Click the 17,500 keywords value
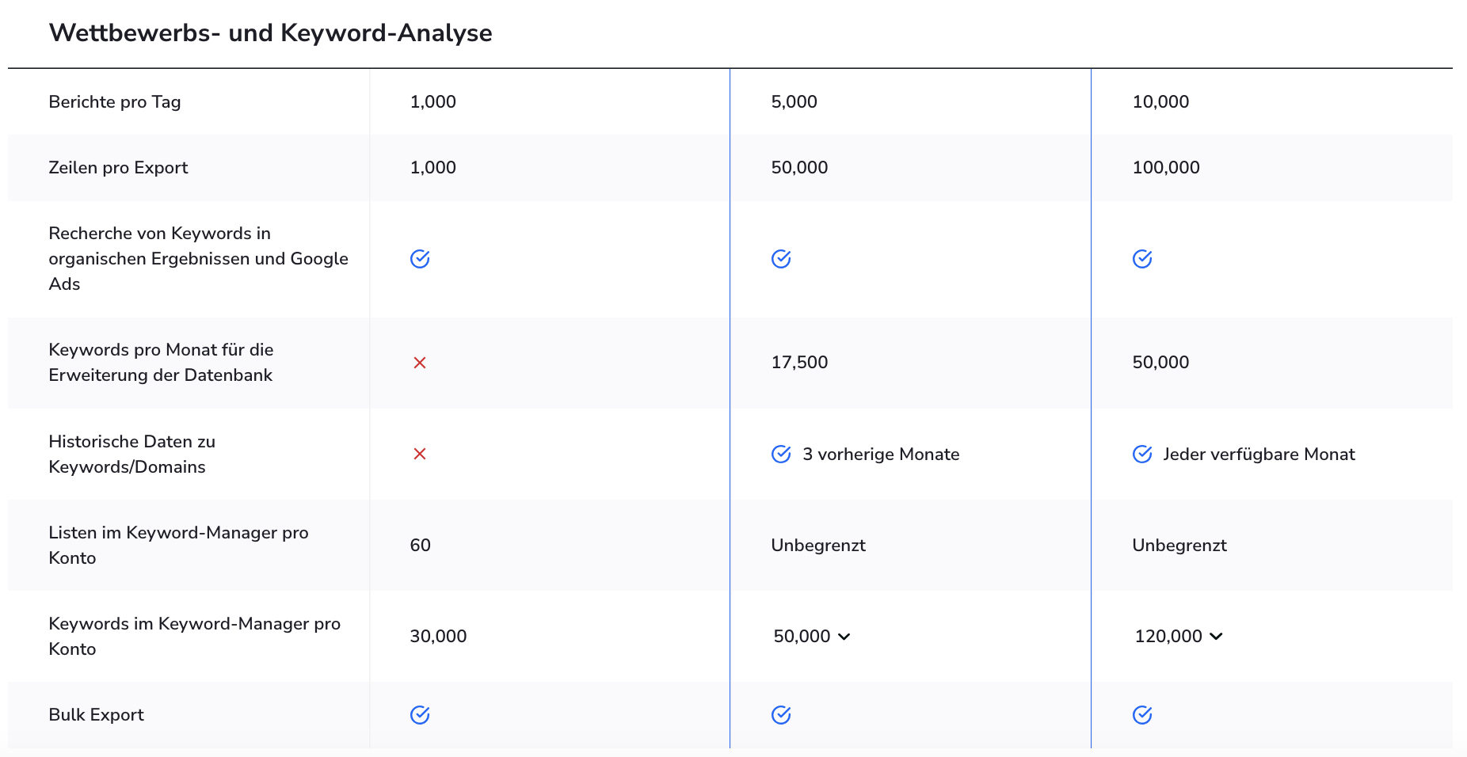 click(x=800, y=363)
